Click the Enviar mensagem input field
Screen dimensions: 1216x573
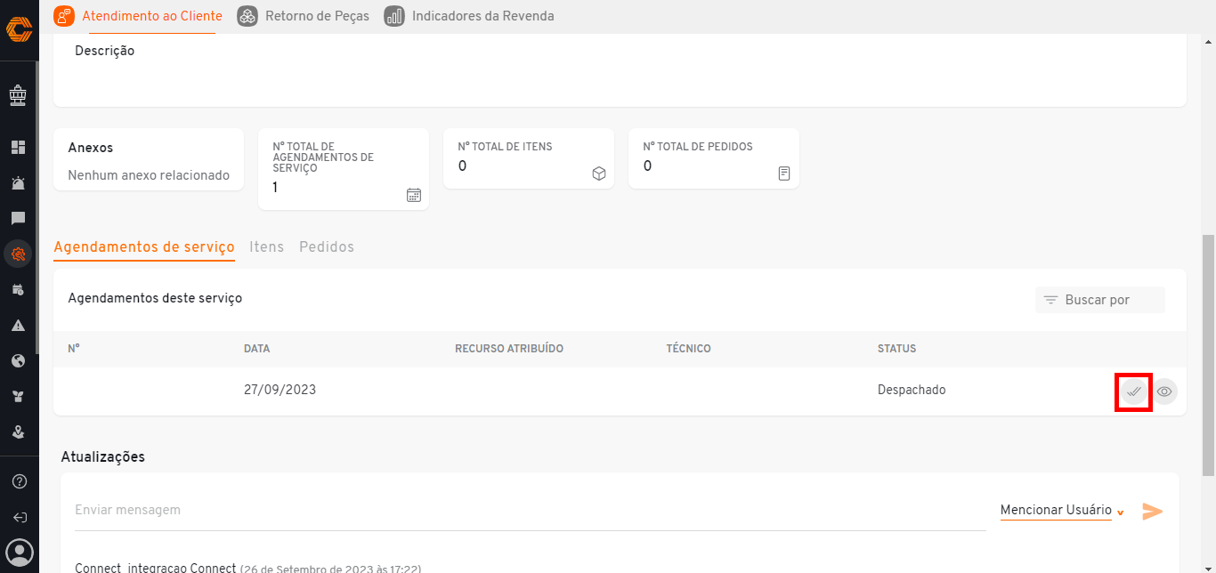531,511
